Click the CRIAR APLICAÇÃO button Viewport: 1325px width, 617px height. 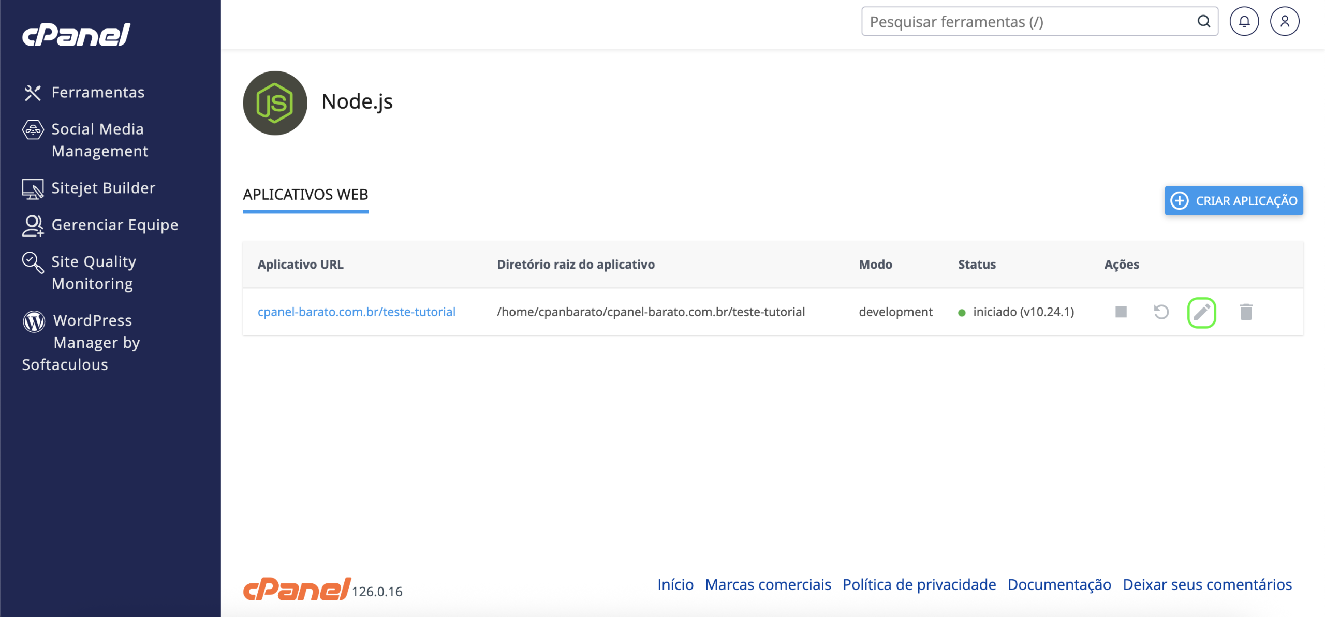coord(1233,200)
